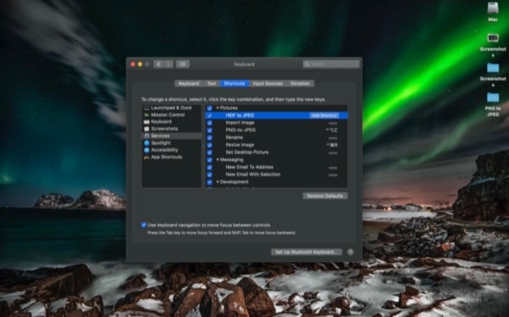Select the Rename service row label
The width and height of the screenshot is (509, 317).
[x=234, y=138]
